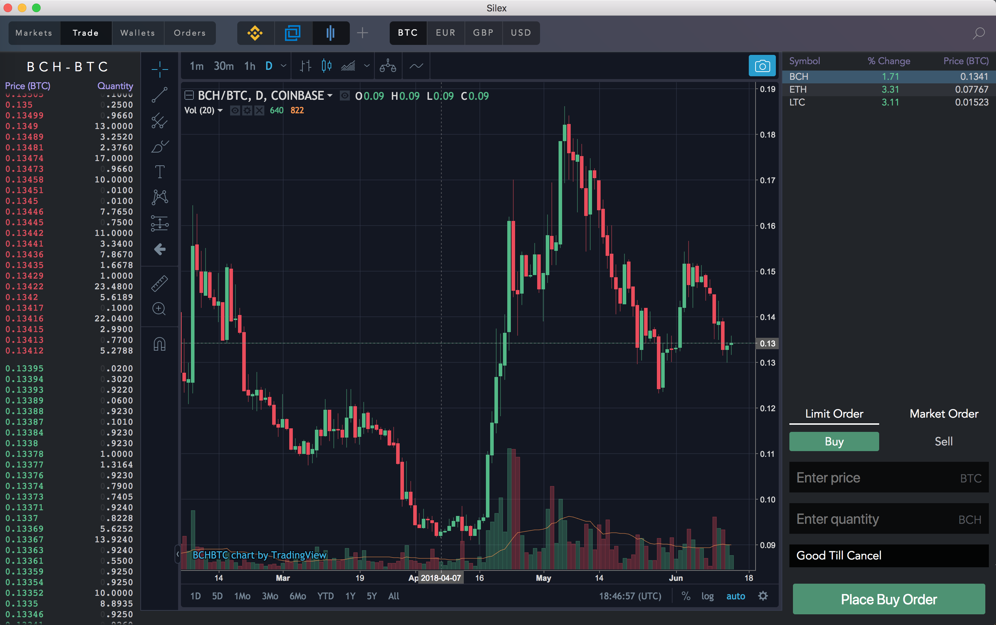Open Good Till Cancel dropdown
996x625 pixels.
(888, 555)
